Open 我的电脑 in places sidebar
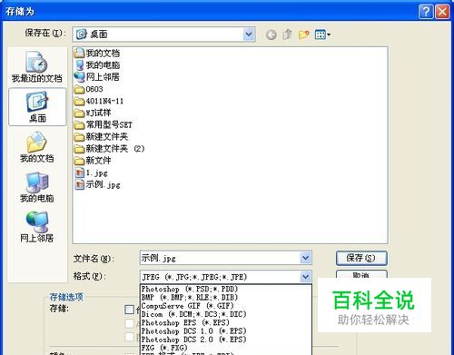The image size is (454, 355). [37, 187]
